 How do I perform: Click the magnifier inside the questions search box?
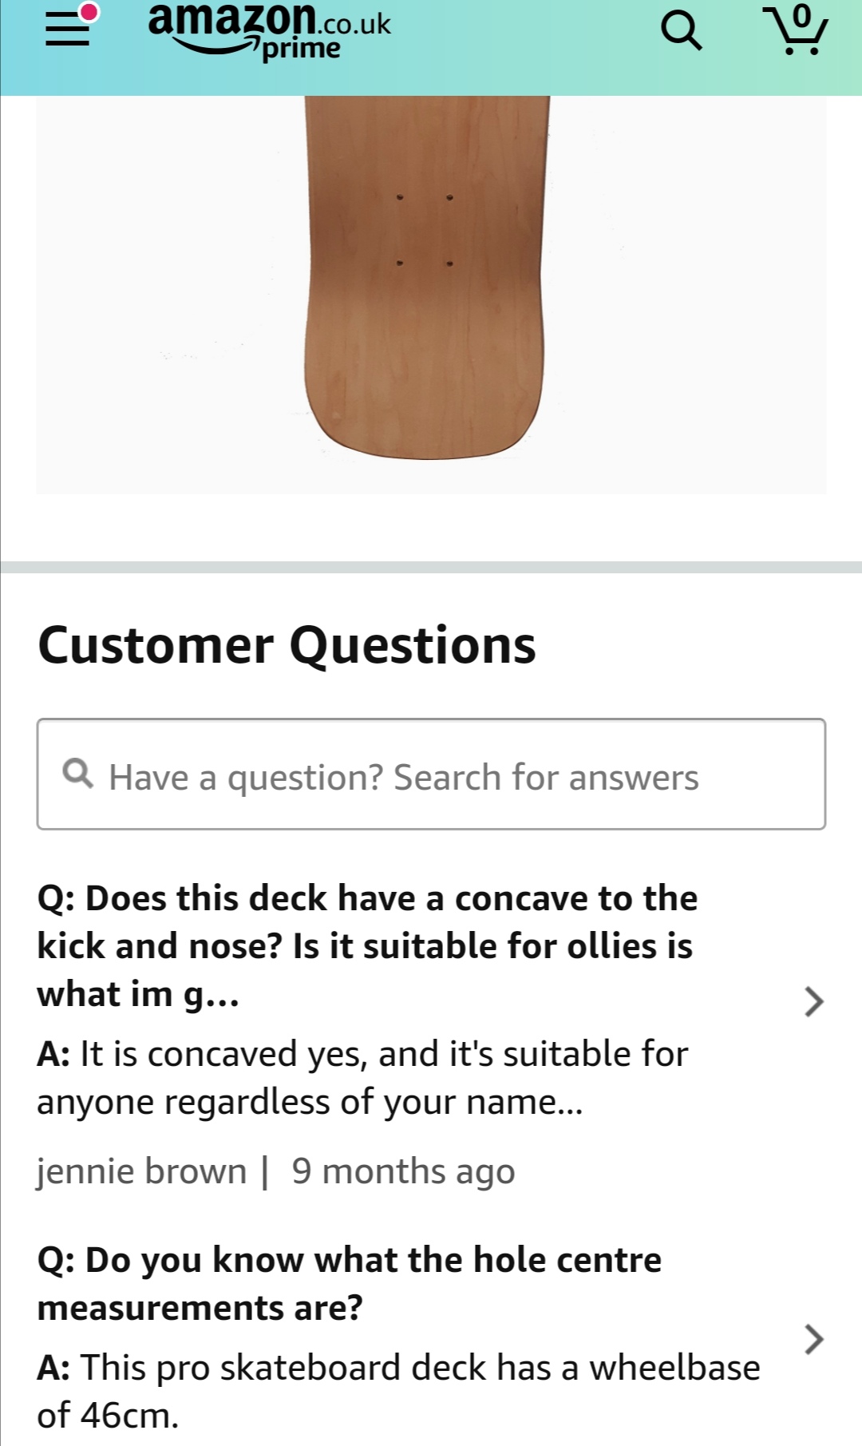[77, 774]
